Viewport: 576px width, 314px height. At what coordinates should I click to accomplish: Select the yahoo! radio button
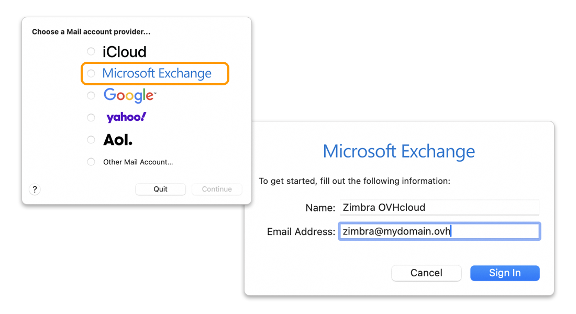click(91, 117)
